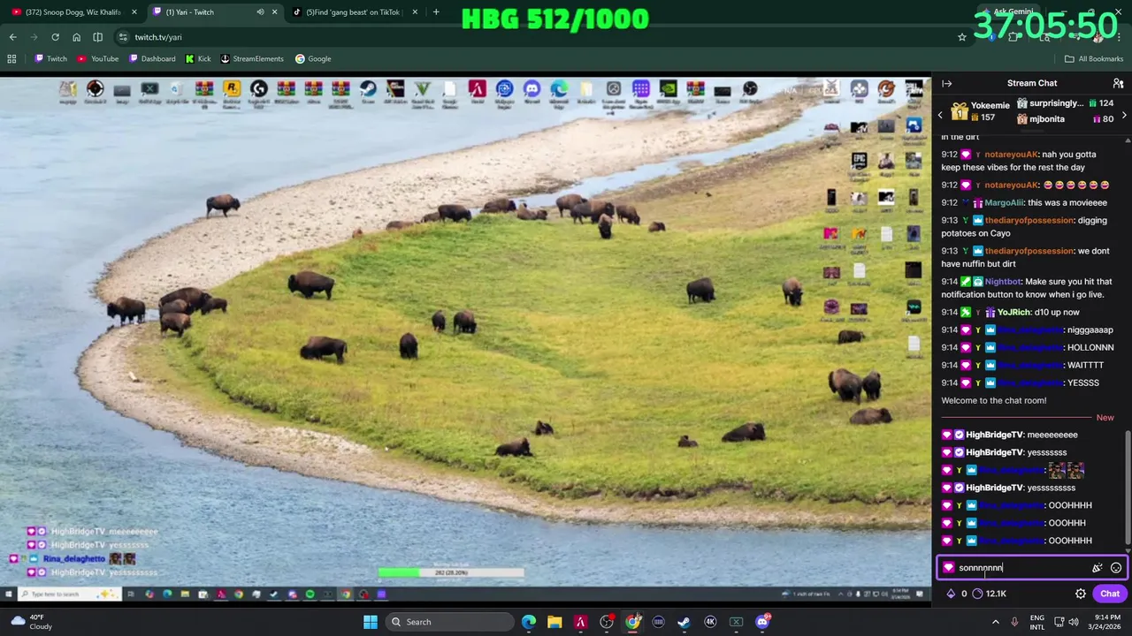Go back in browser history
This screenshot has height=636, width=1132.
[x=12, y=37]
